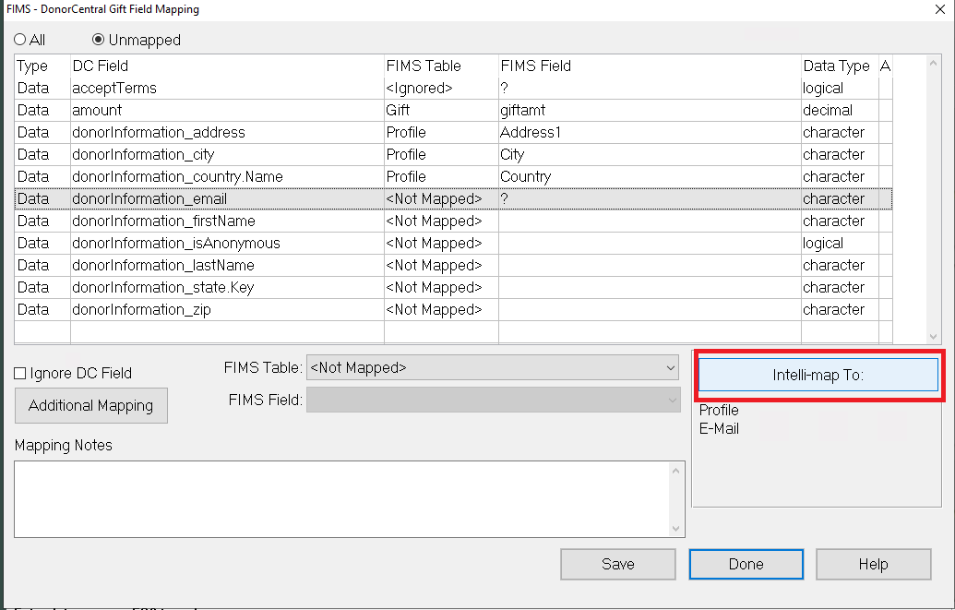Viewport: 955px width, 610px height.
Task: Select the donorInformation_email row
Action: [453, 198]
